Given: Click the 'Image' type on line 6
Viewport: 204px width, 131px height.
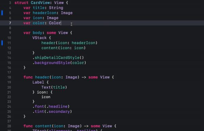Looking at the screenshot, I should tap(52, 18).
